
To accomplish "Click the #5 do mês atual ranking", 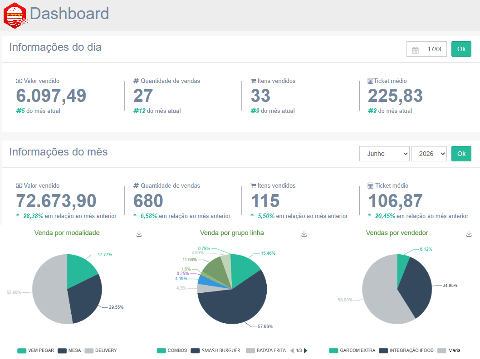I will (38, 111).
